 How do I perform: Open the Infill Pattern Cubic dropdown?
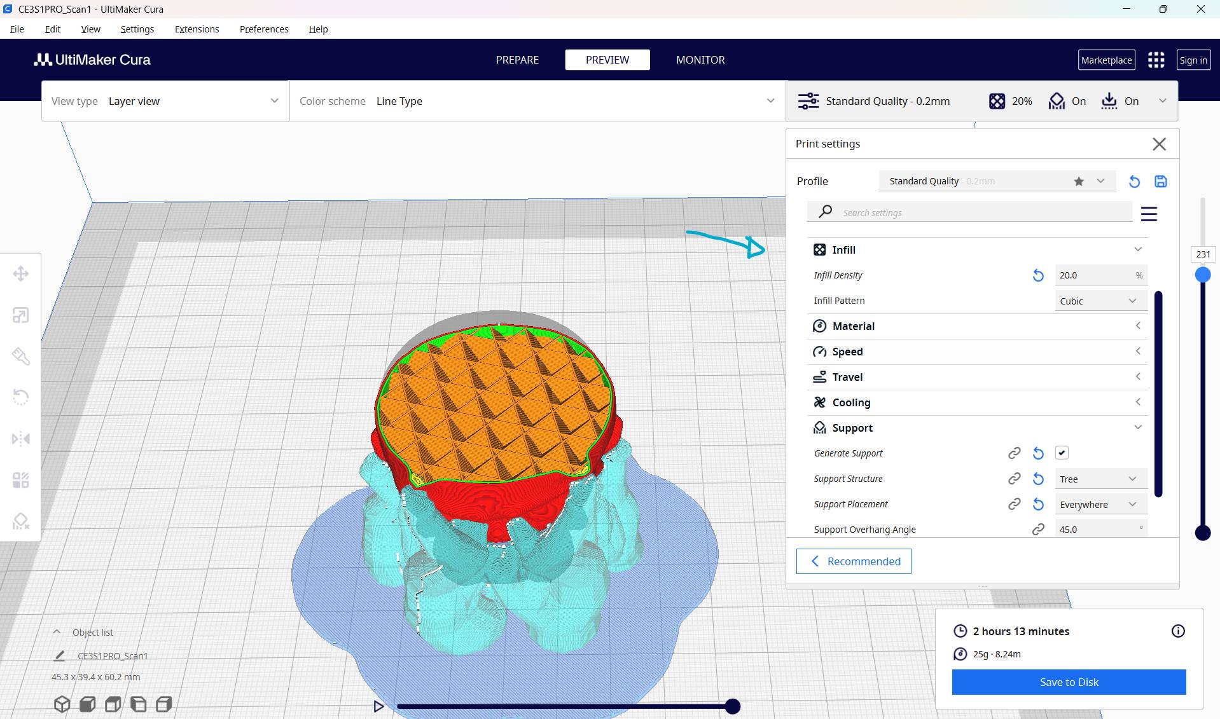pyautogui.click(x=1101, y=301)
